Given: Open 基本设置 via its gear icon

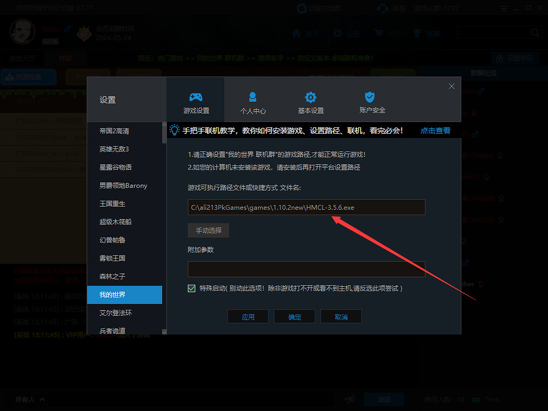Looking at the screenshot, I should tap(310, 97).
